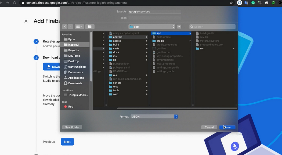
Task: Open the column view mode selector
Action: (x=79, y=27)
